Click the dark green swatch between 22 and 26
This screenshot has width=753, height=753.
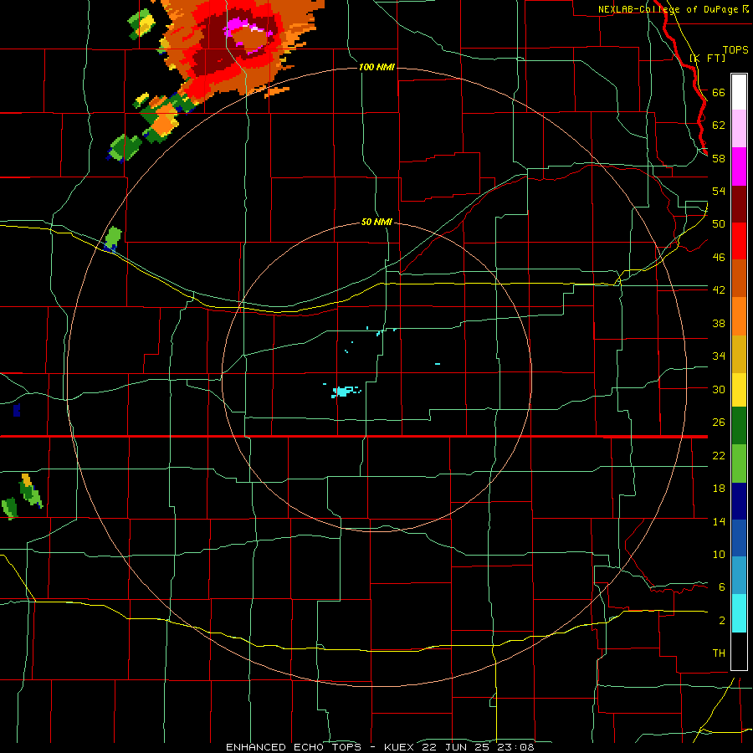tap(739, 426)
